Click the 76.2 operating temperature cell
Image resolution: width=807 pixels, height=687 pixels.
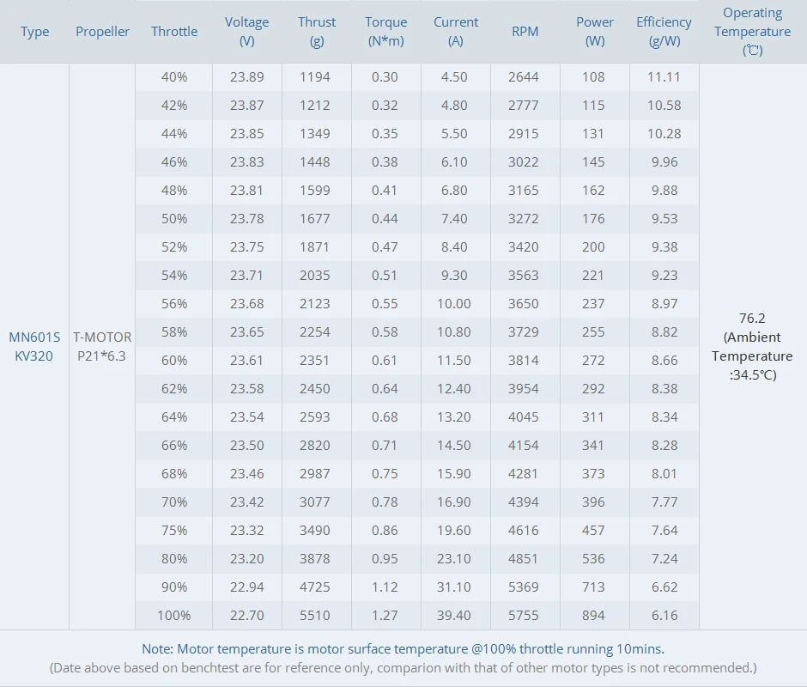(x=752, y=346)
